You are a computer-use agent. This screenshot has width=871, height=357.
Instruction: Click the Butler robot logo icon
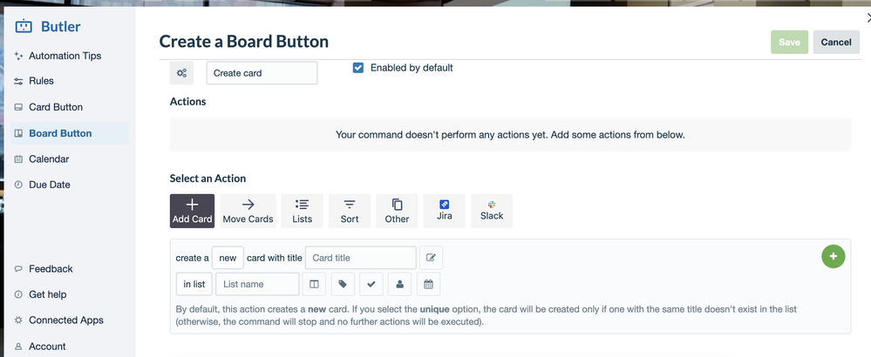tap(24, 26)
